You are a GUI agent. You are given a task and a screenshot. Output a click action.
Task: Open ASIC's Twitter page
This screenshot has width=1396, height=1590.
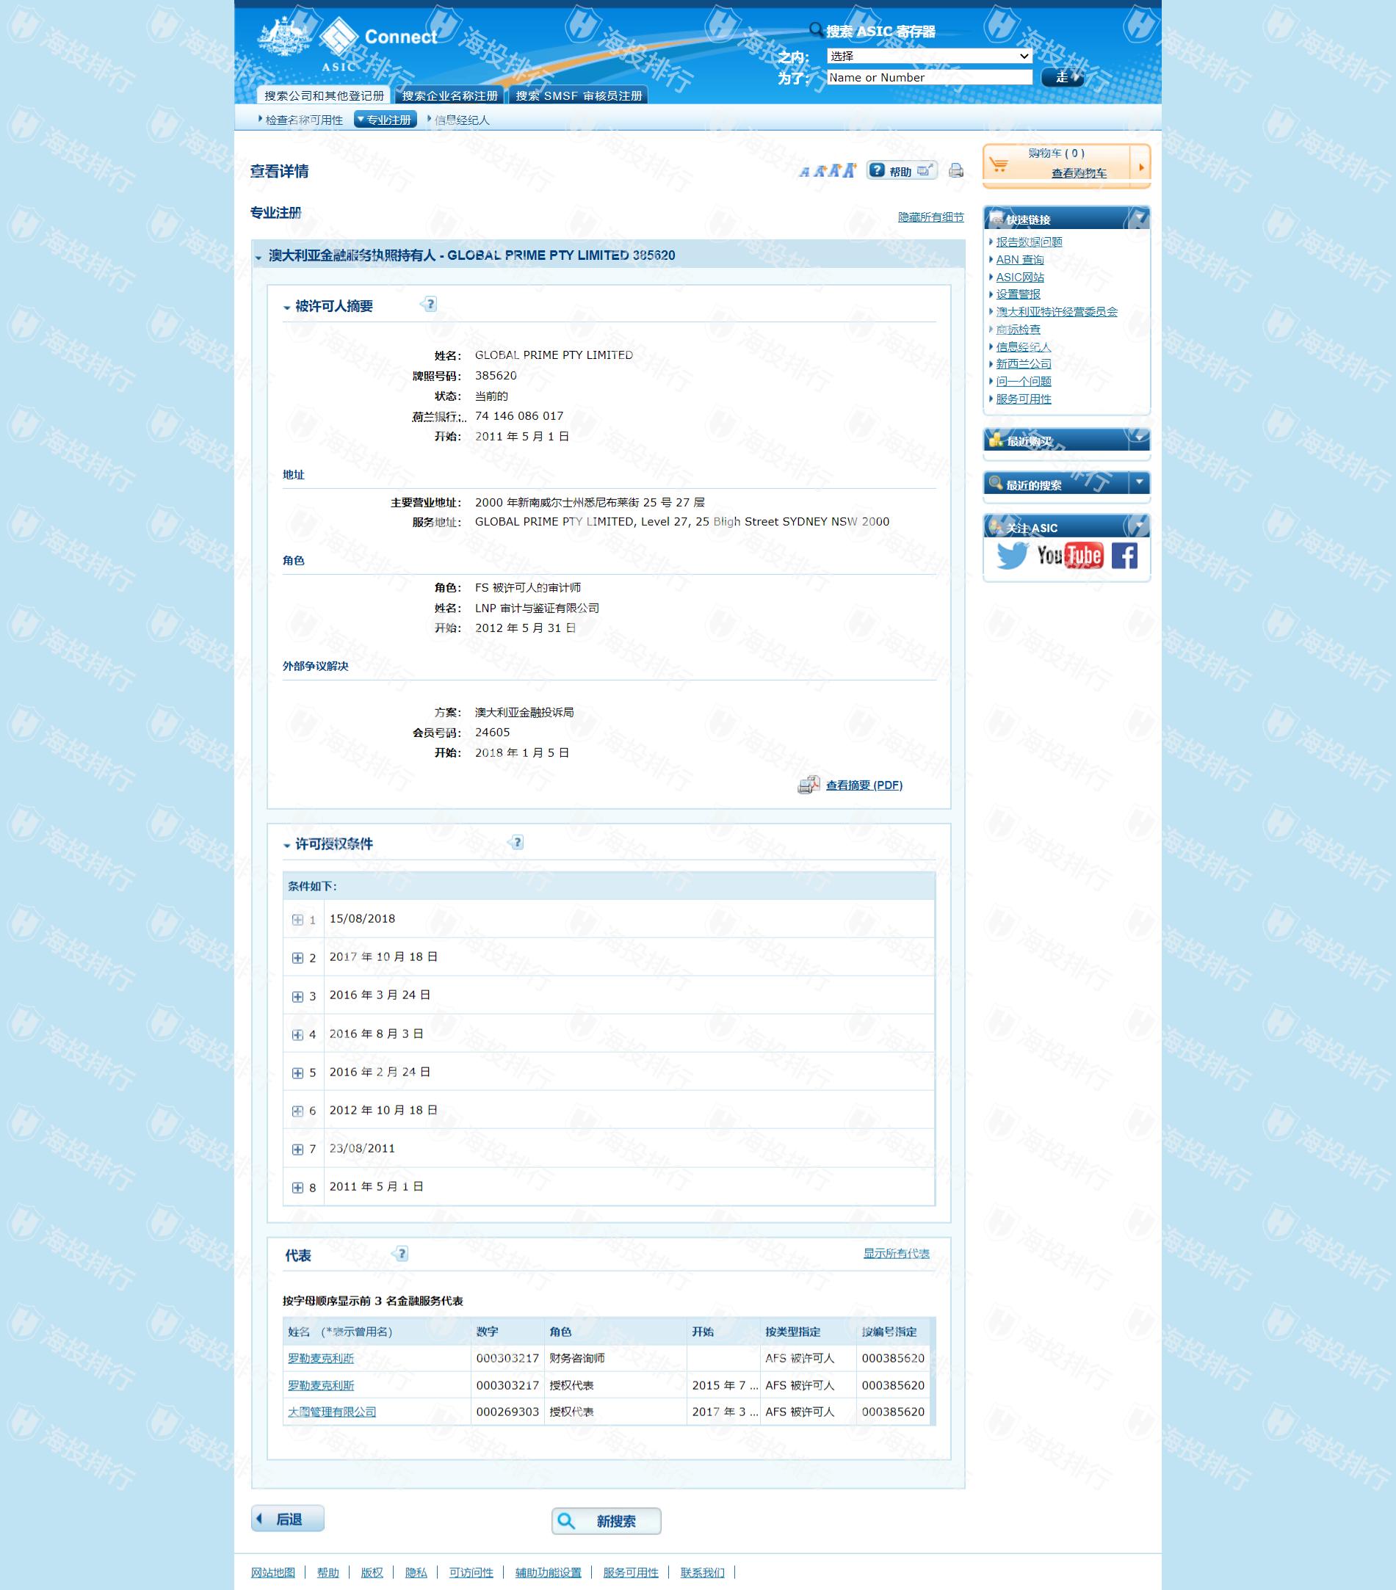pyautogui.click(x=1012, y=556)
